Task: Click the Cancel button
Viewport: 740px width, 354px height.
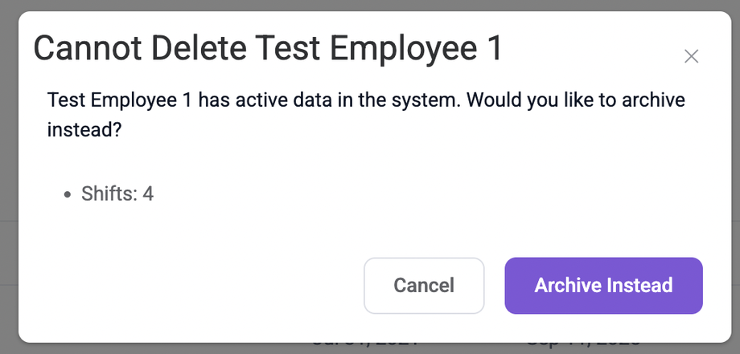Action: [x=424, y=286]
